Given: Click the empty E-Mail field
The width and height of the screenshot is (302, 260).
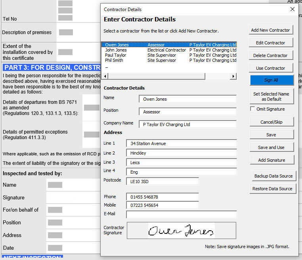Looking at the screenshot, I should (x=181, y=214).
